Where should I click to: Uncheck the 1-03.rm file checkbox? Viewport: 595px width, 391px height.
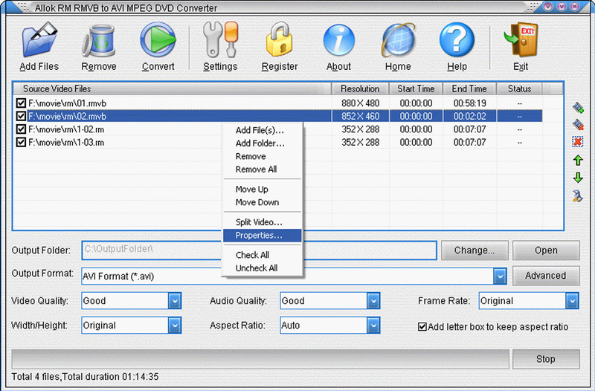coord(21,142)
